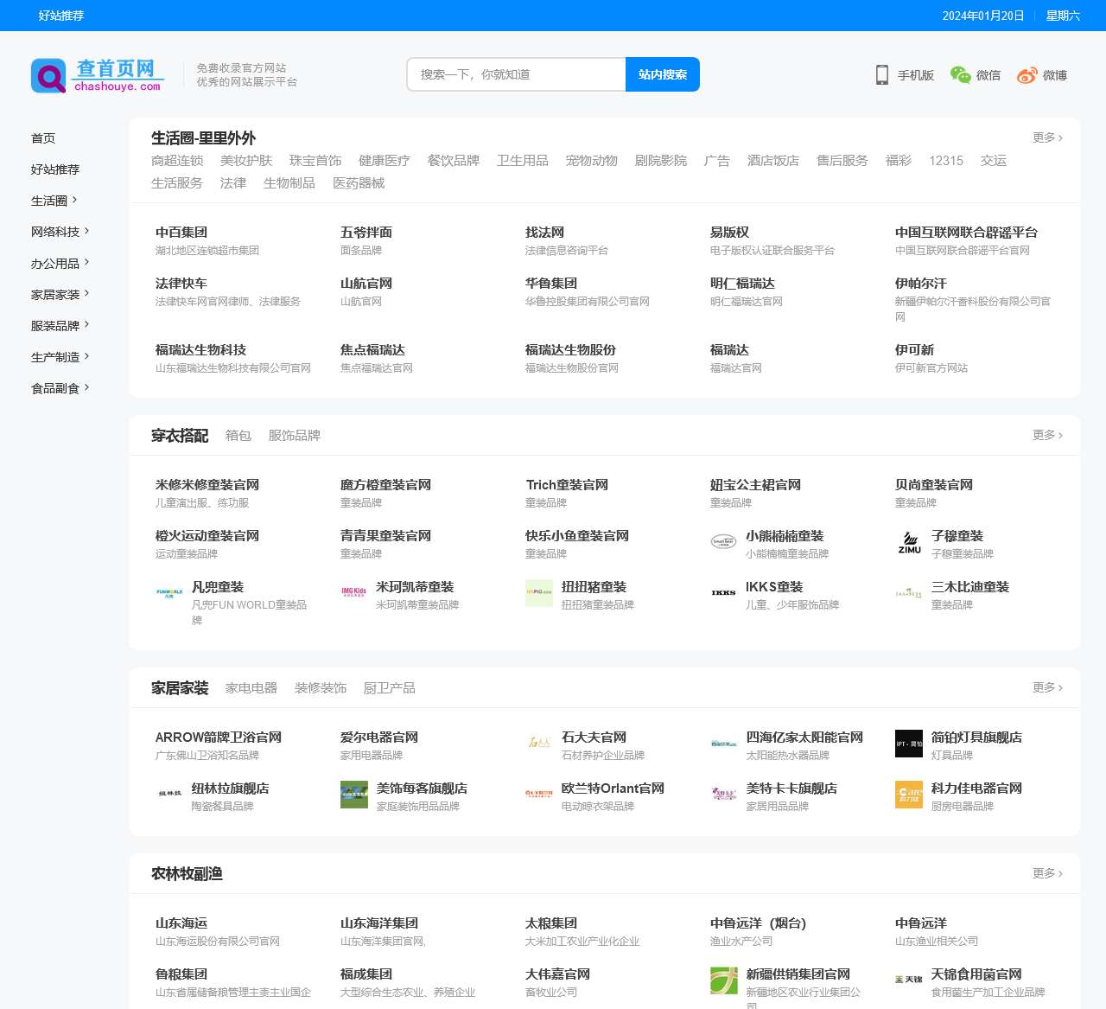1106x1009 pixels.
Task: Select the 12315 category tab
Action: pos(946,161)
